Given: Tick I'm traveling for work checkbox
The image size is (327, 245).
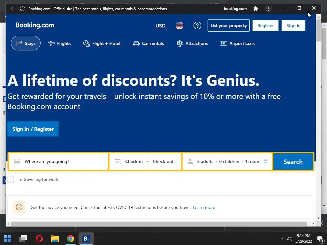Looking at the screenshot, I should coord(11,179).
